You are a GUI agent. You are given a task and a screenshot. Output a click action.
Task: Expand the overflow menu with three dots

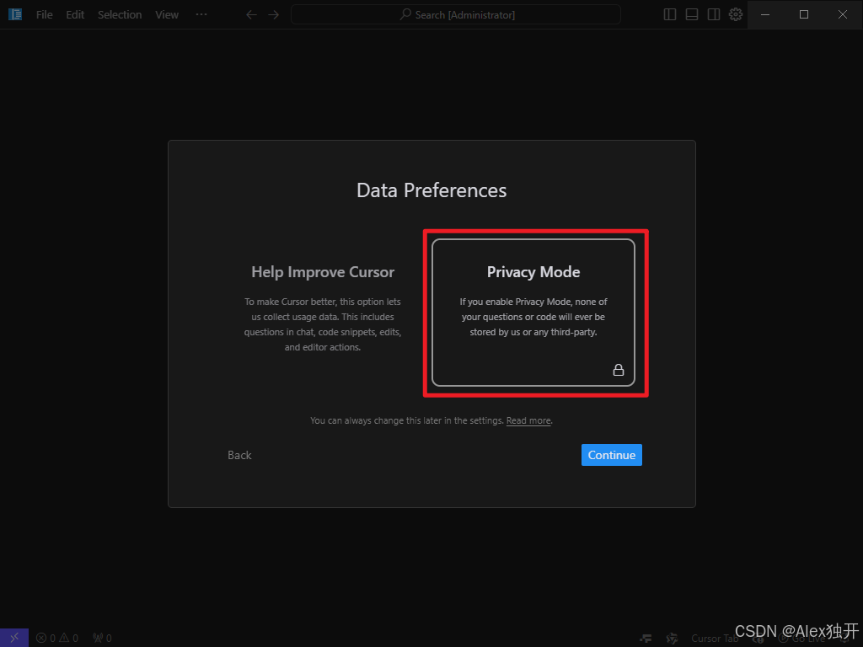[201, 14]
